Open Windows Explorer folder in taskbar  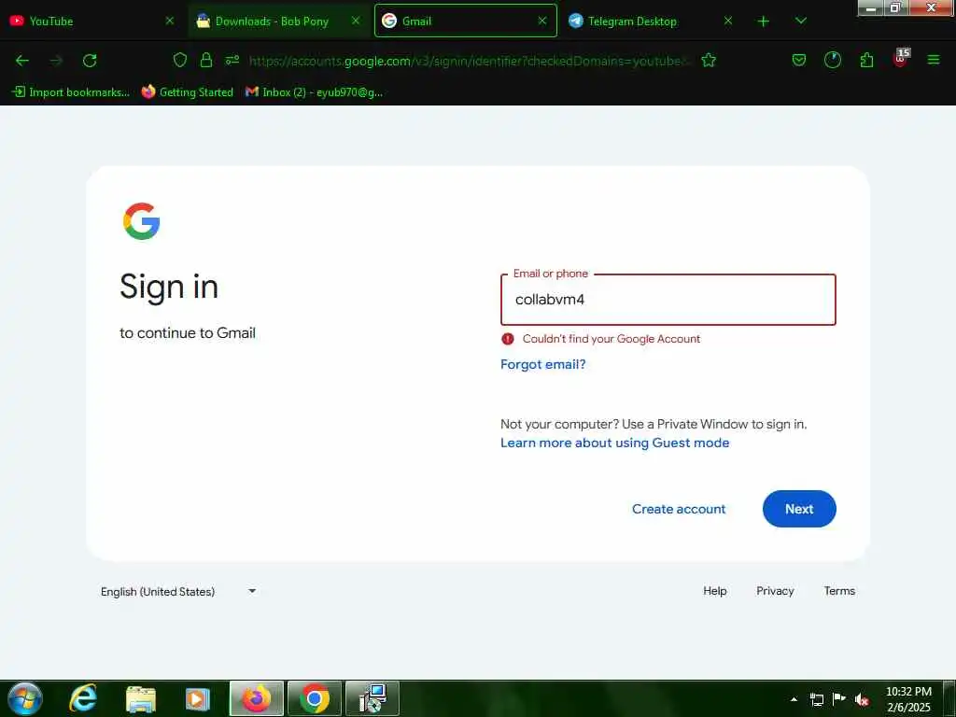tap(141, 698)
